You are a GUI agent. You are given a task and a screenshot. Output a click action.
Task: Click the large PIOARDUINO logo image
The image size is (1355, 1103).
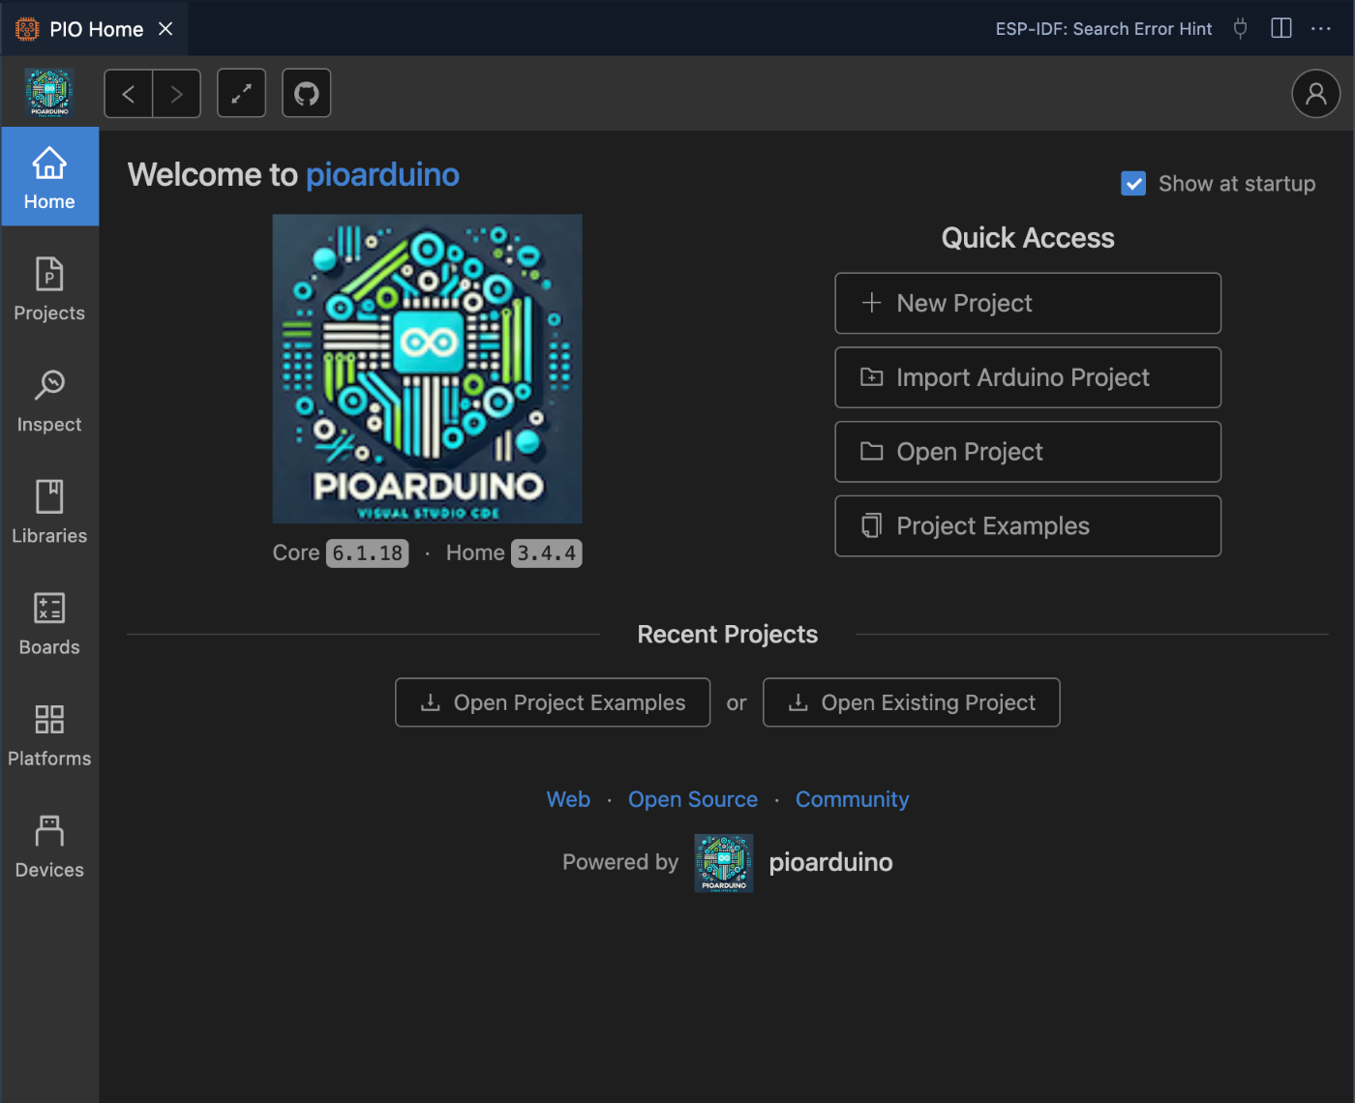tap(427, 369)
